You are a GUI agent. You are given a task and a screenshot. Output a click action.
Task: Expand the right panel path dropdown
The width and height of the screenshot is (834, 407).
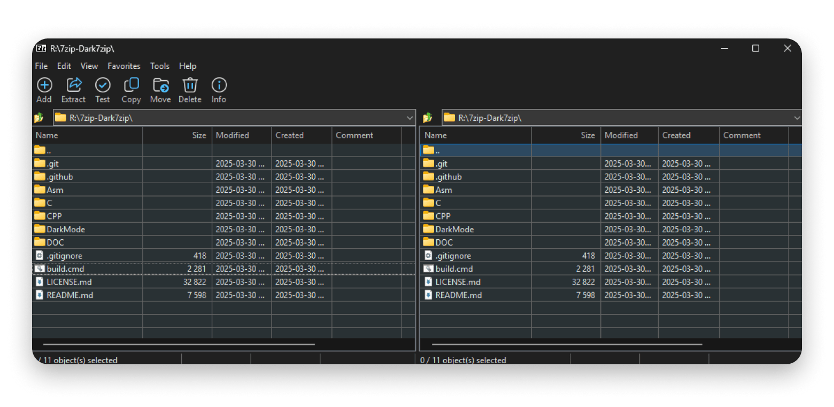797,118
